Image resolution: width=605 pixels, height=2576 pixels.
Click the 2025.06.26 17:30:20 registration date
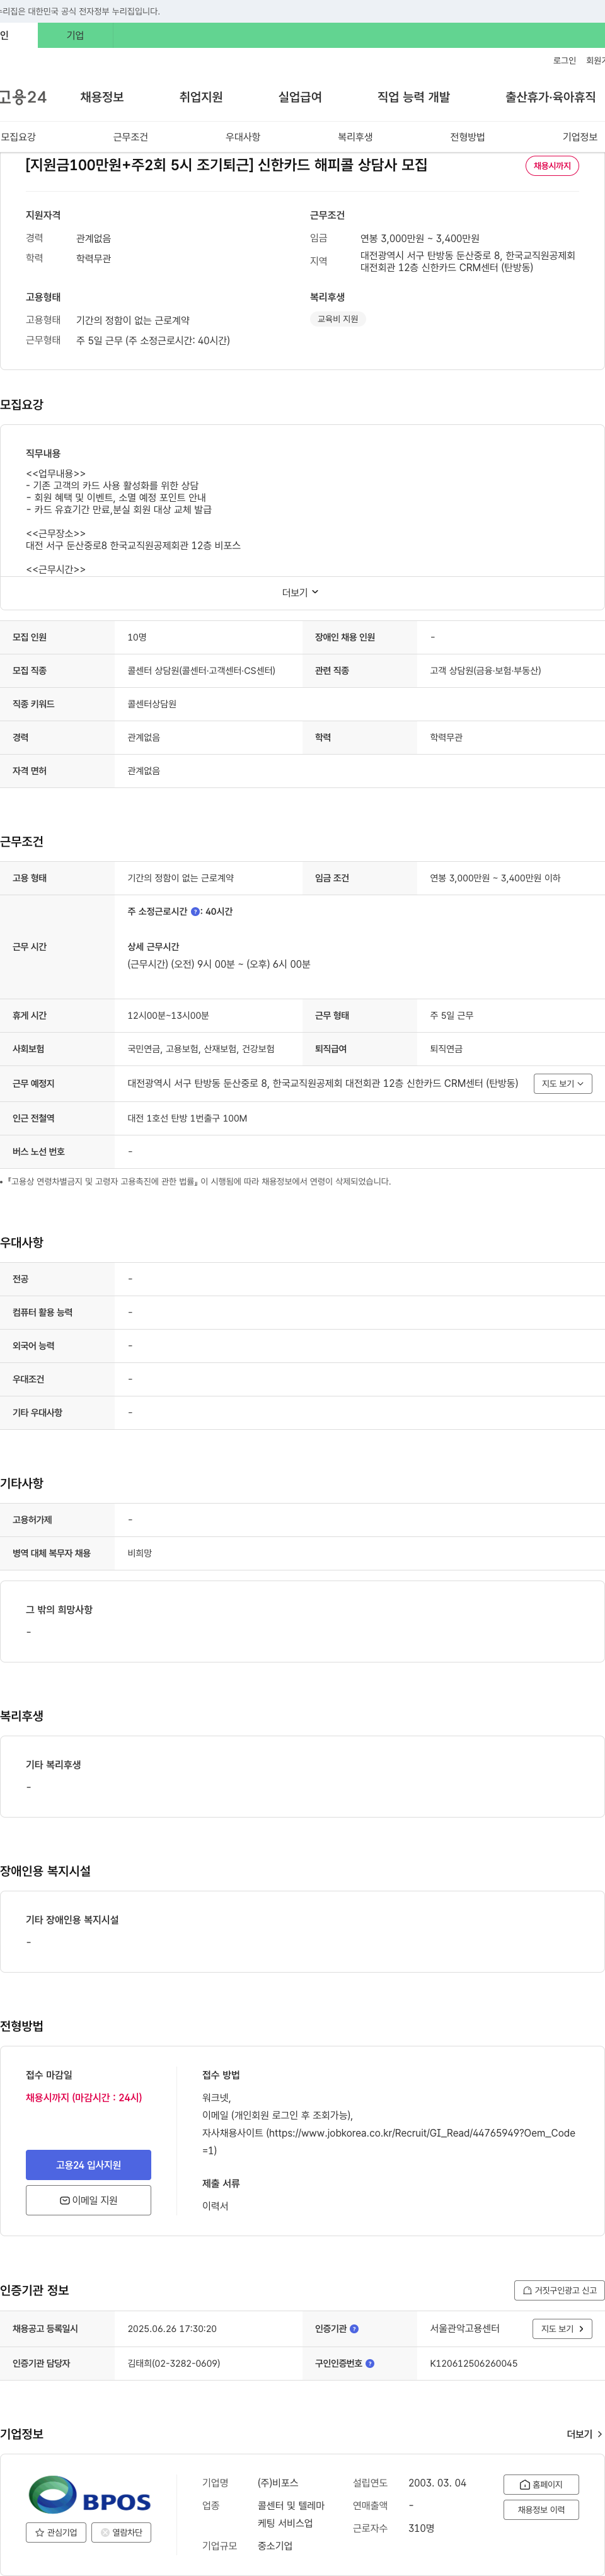[x=172, y=2329]
